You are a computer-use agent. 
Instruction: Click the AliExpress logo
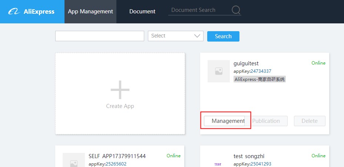31,12
